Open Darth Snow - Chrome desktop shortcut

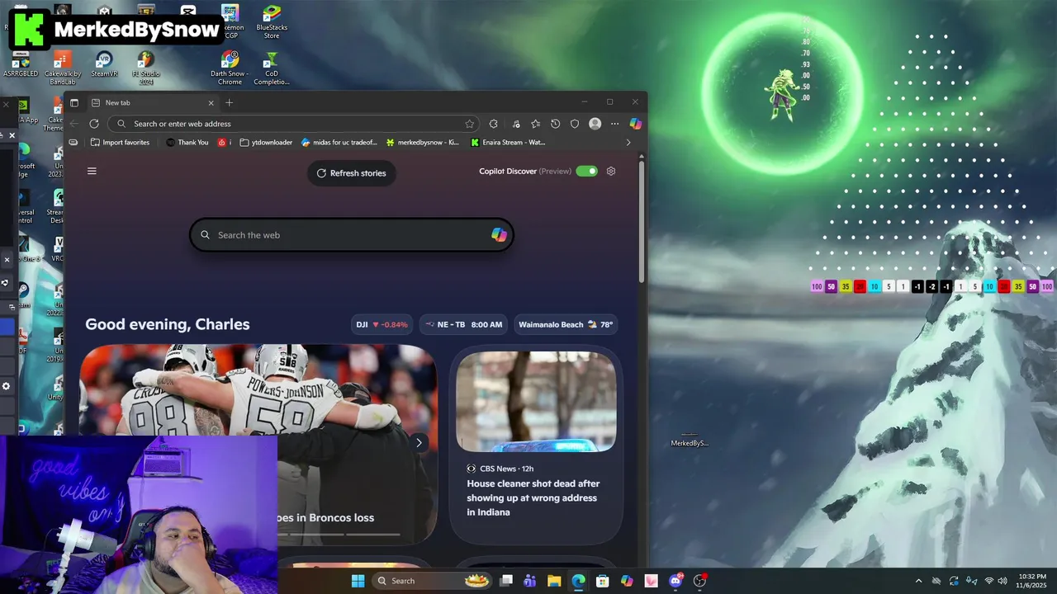(x=230, y=68)
